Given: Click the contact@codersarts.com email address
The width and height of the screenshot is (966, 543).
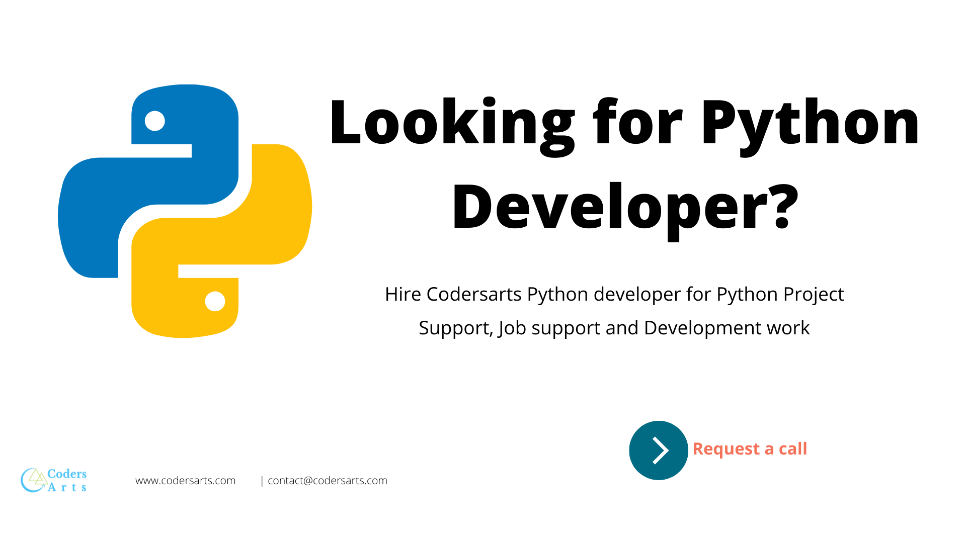Looking at the screenshot, I should click(328, 481).
